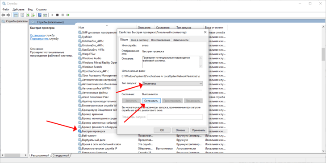Click the Stop service square icon
Screen dimensions: 326x163
pos(57,15)
